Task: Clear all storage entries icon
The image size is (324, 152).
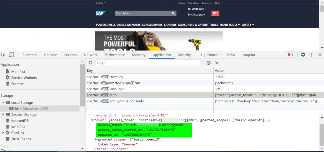Action: click(209, 63)
